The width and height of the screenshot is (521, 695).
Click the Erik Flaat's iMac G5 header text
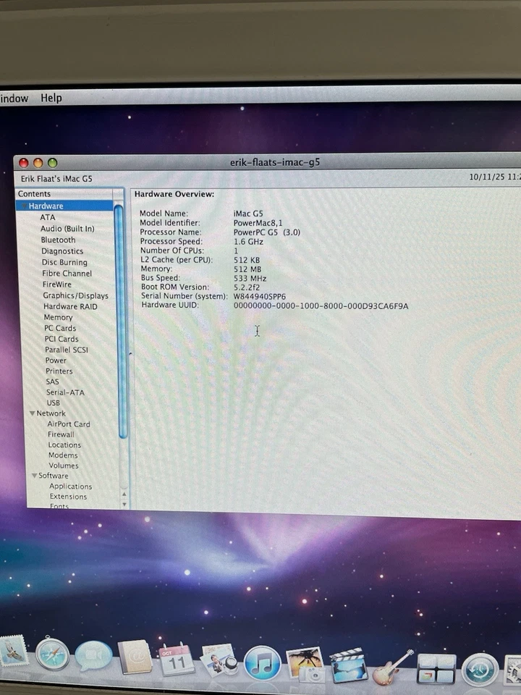(x=56, y=179)
